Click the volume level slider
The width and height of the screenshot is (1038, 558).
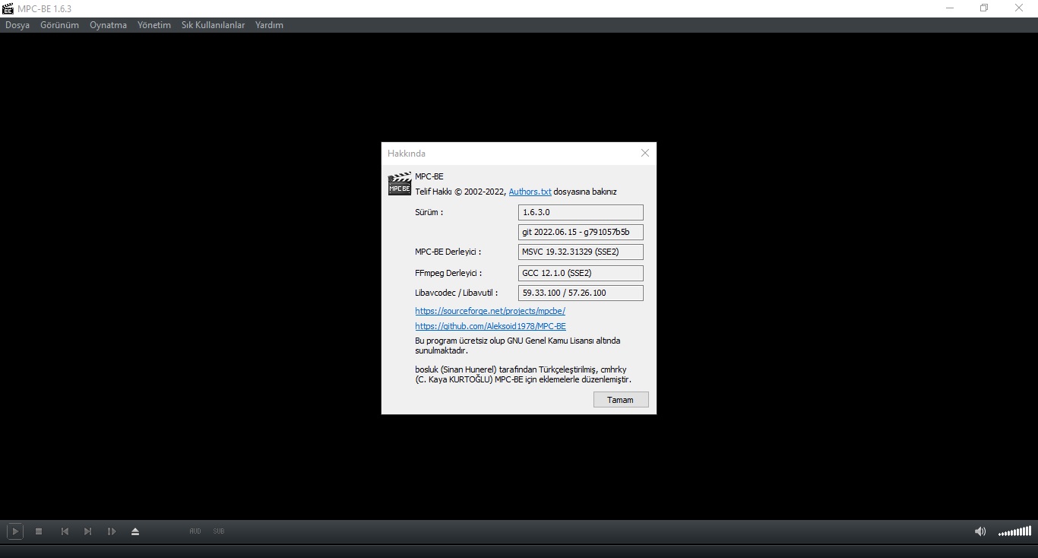coord(1014,531)
